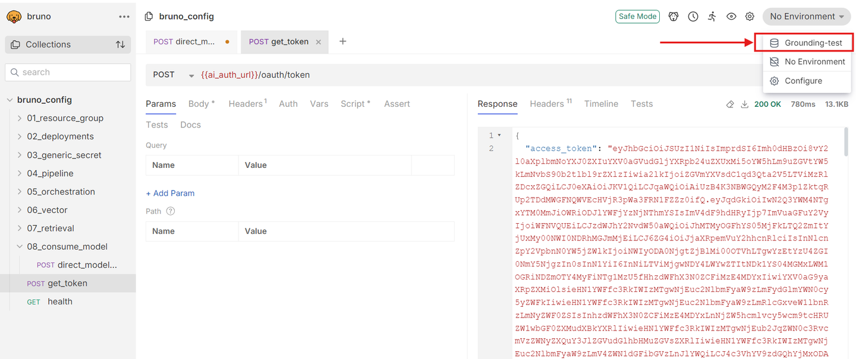Screen dimensions: 856x359
Task: Expand the 03_generic_secret folder
Action: pos(20,155)
